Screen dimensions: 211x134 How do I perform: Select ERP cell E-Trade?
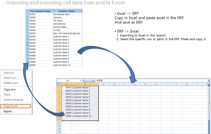68,30
